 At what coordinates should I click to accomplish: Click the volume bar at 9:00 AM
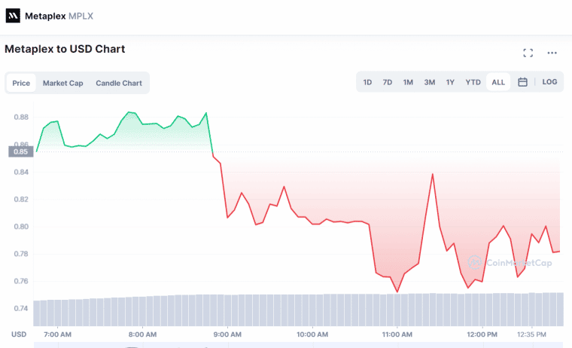[x=227, y=310]
